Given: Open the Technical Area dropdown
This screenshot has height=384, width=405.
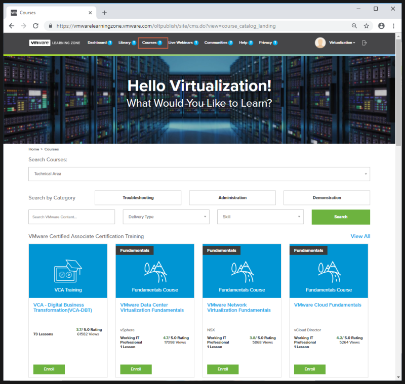Looking at the screenshot, I should (x=199, y=174).
